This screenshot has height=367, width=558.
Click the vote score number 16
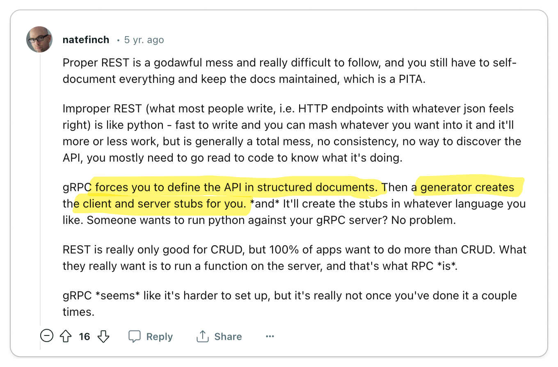pyautogui.click(x=85, y=337)
